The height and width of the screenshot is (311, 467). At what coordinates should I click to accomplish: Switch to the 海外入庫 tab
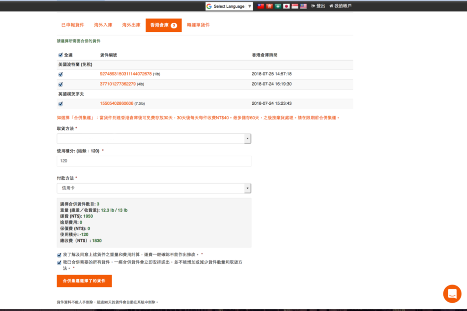[103, 25]
